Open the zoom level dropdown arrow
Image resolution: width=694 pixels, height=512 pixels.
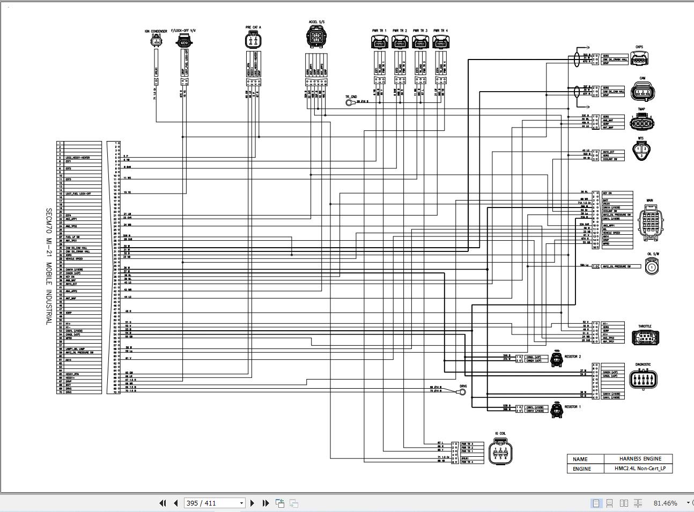click(688, 503)
